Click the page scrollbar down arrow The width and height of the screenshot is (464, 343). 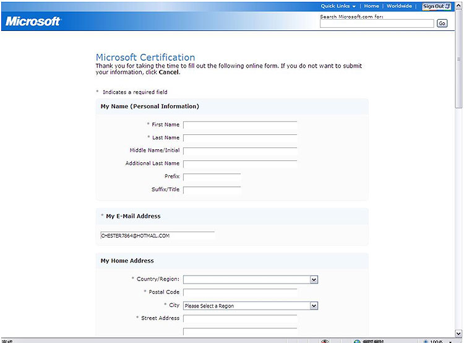458,333
